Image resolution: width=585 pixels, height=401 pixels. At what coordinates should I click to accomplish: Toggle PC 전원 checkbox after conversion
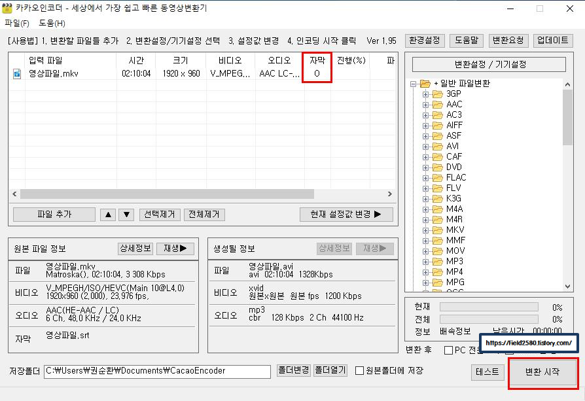coord(449,350)
